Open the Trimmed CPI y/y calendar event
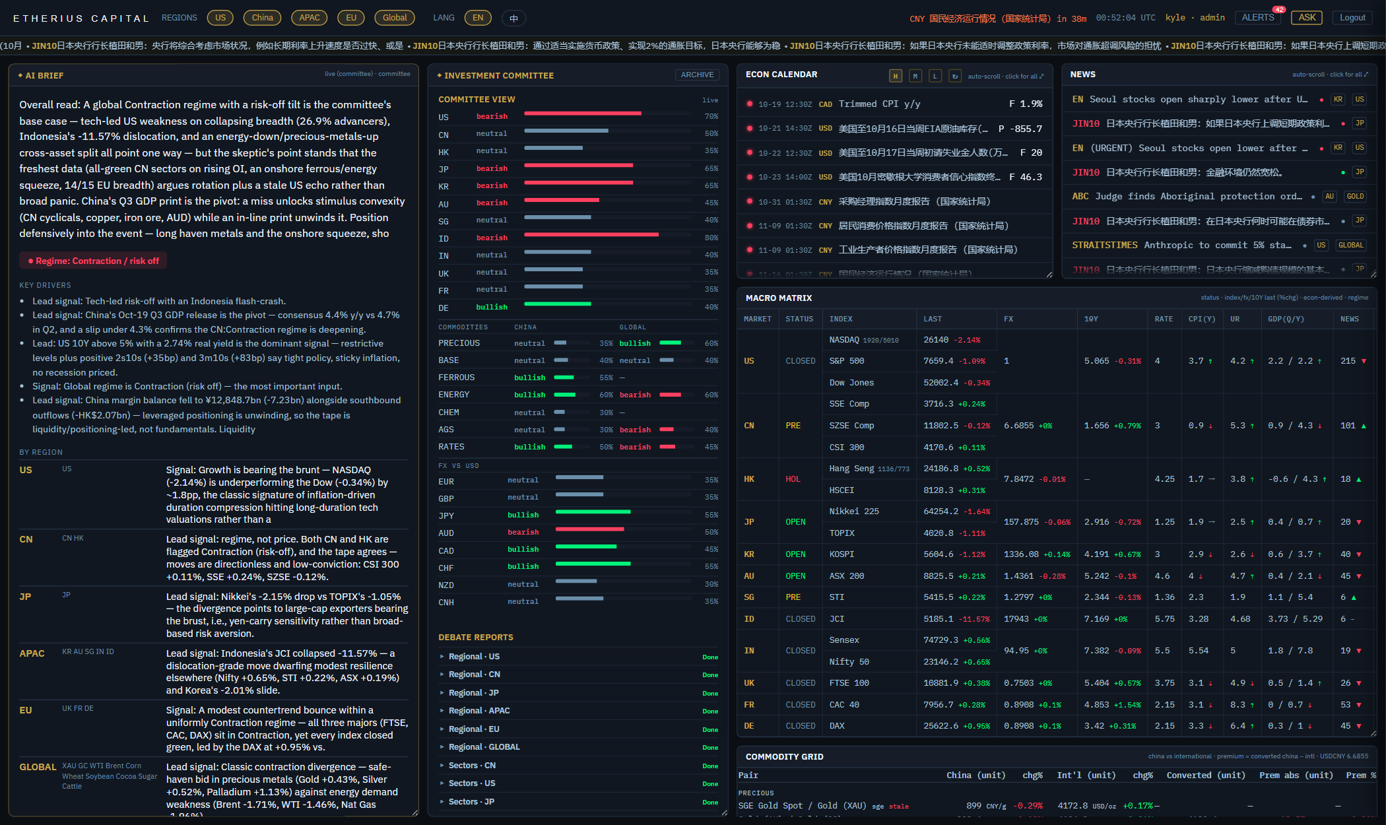Image resolution: width=1386 pixels, height=825 pixels. click(894, 104)
